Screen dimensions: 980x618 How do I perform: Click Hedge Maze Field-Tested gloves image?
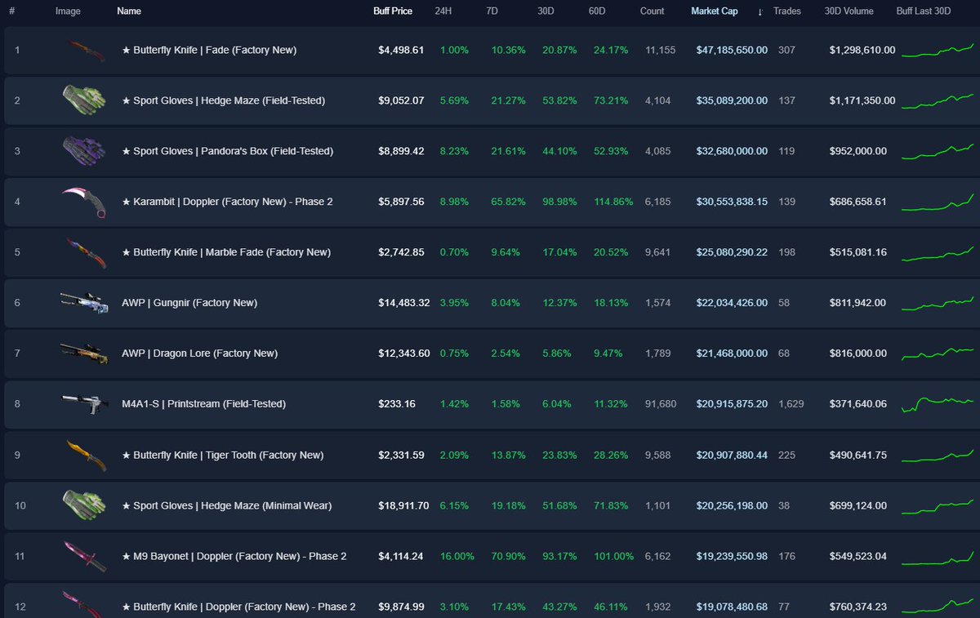84,100
